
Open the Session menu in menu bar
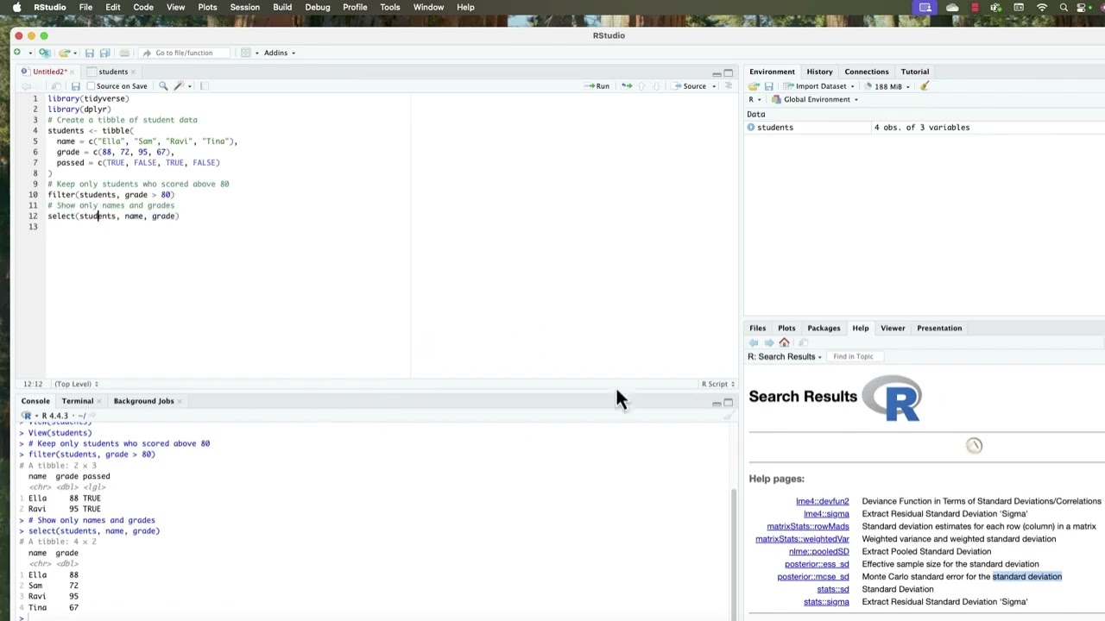tap(244, 7)
